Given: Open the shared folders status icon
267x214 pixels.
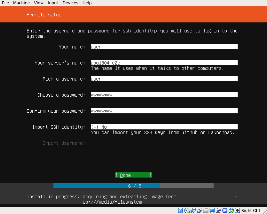Looking at the screenshot, I should point(206,211).
